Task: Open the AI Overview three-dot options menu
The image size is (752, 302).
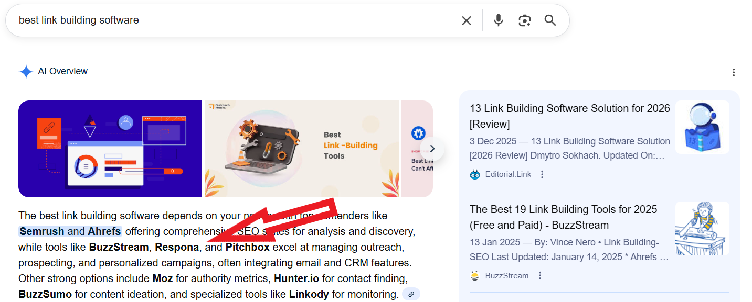Action: [733, 72]
